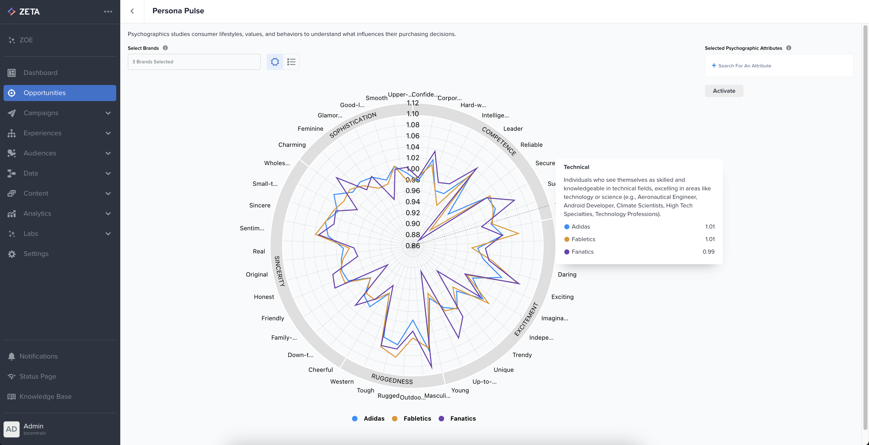Open Notifications bell in sidebar

coord(12,356)
